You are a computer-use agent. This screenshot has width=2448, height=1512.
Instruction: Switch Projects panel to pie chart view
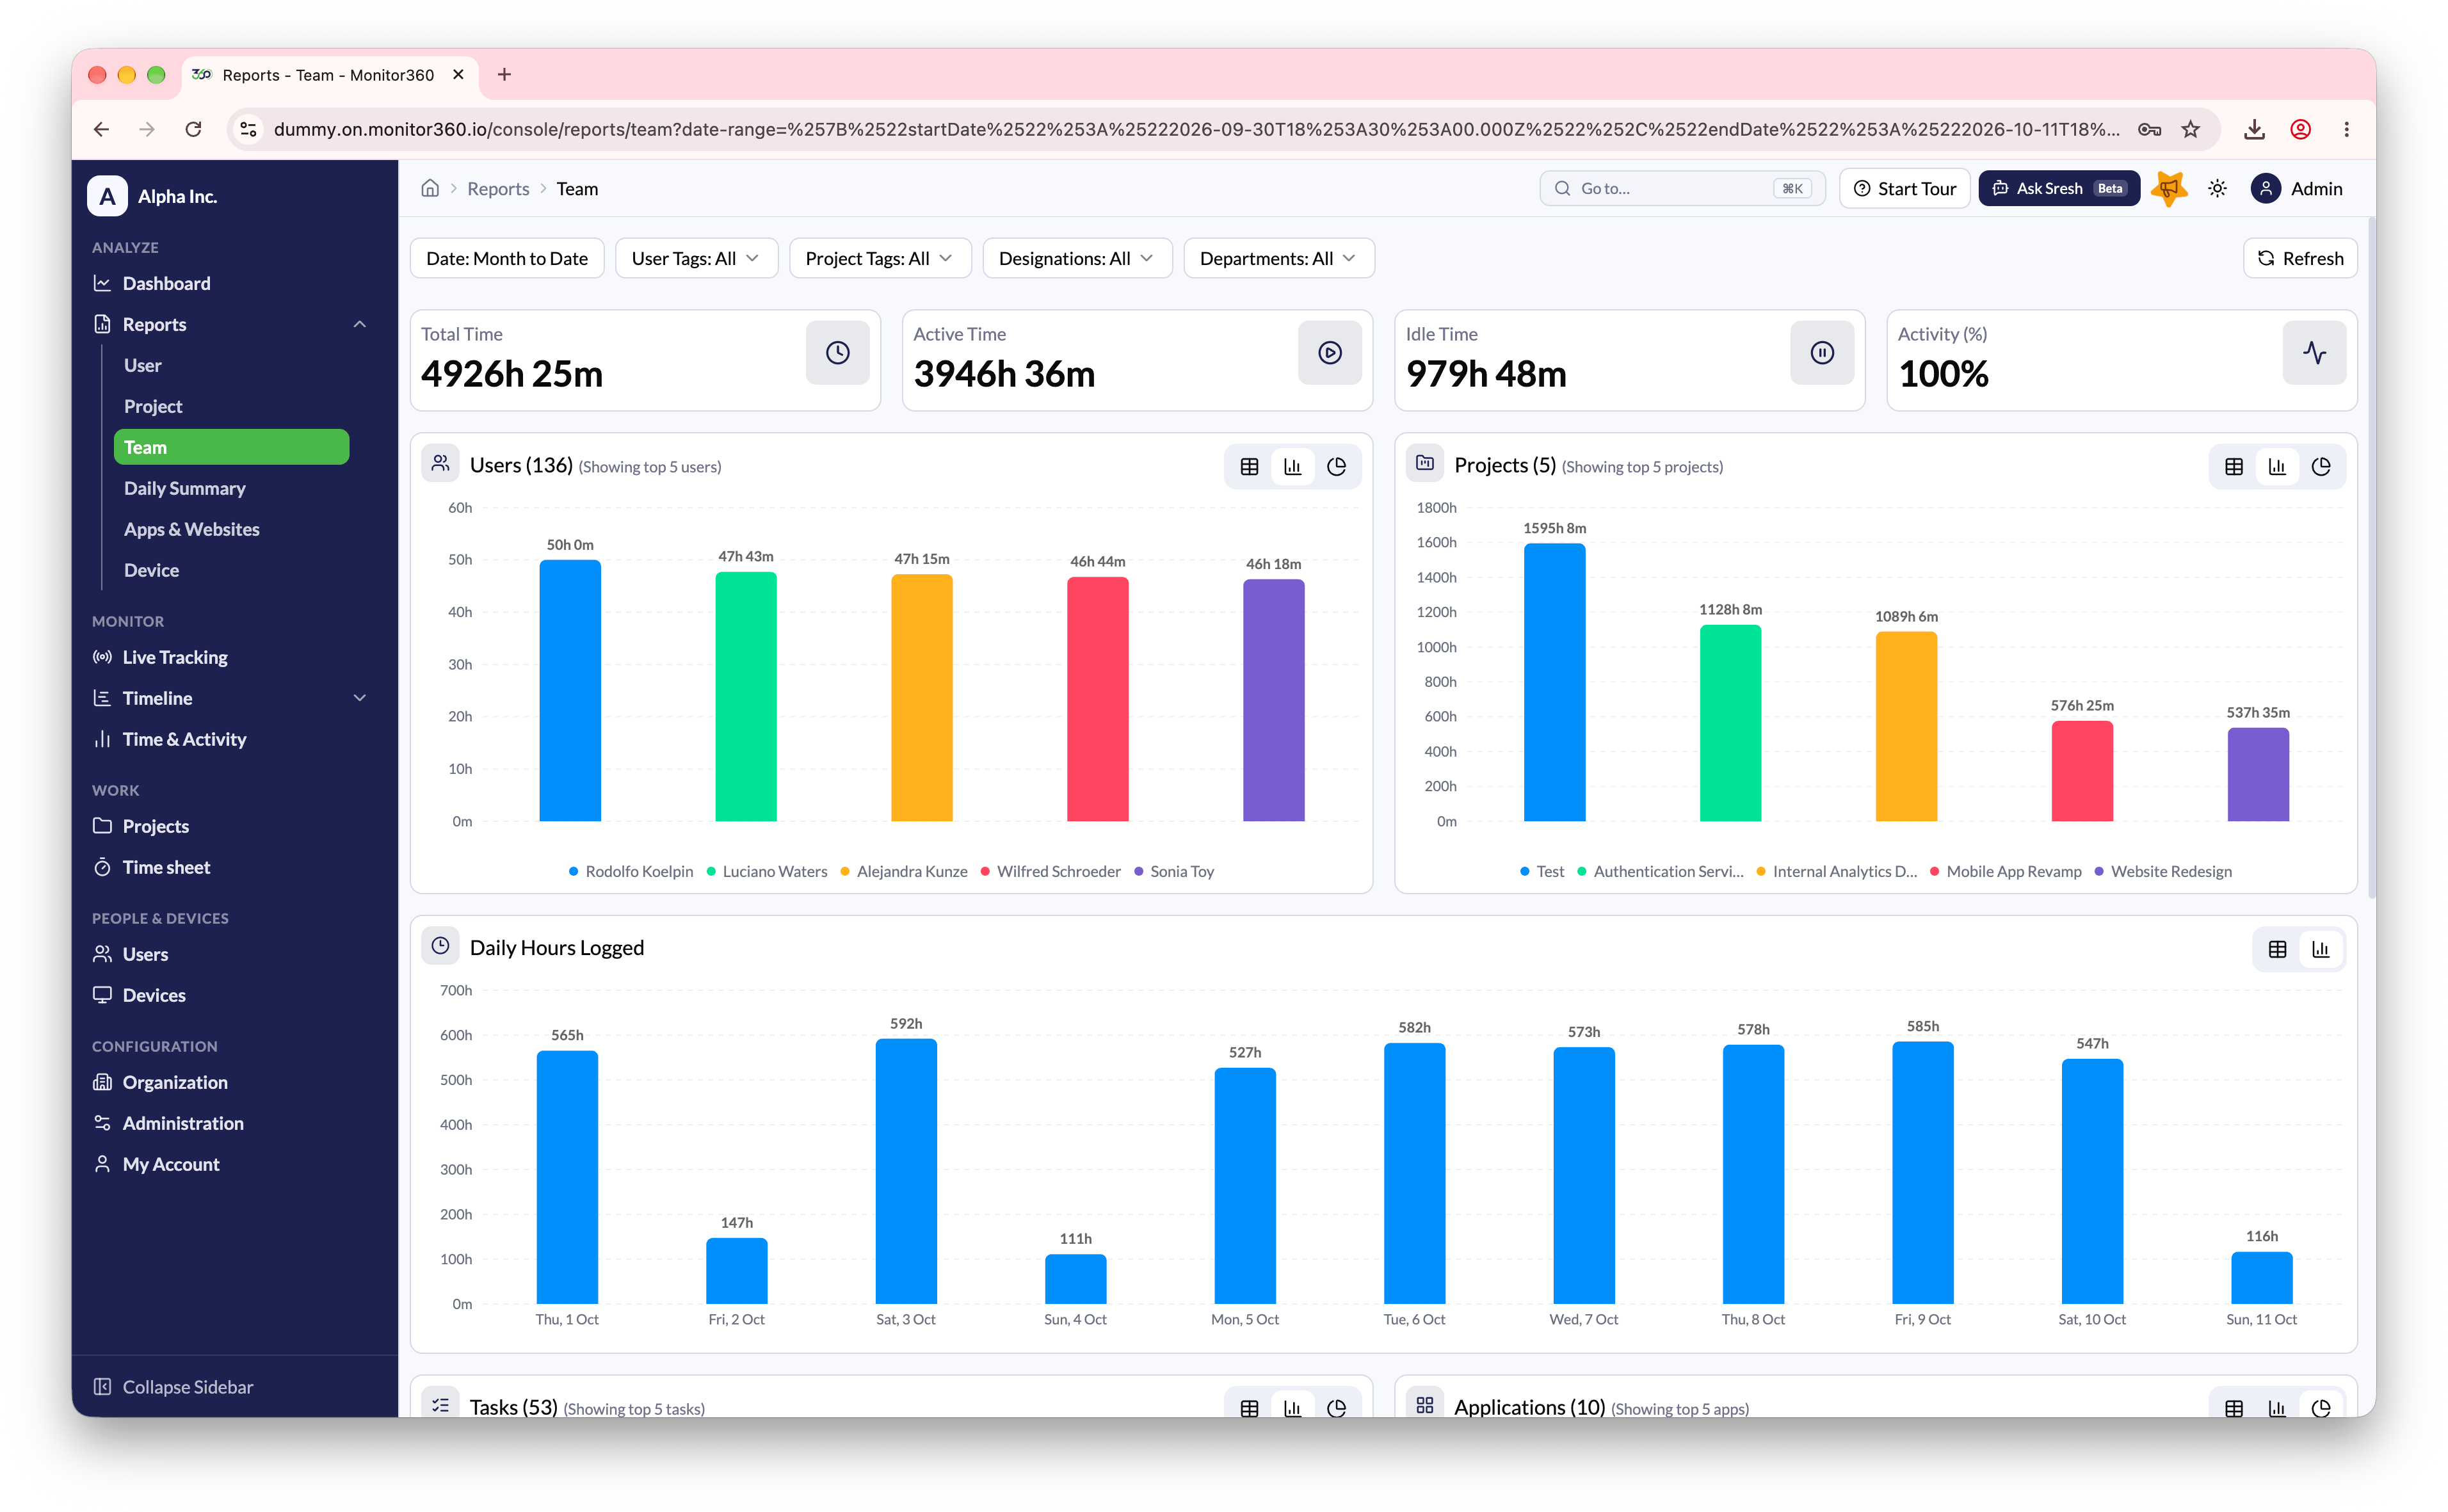coord(2321,466)
